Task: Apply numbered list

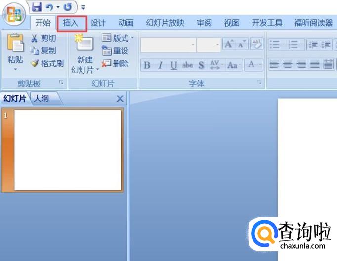Action: [x=295, y=44]
